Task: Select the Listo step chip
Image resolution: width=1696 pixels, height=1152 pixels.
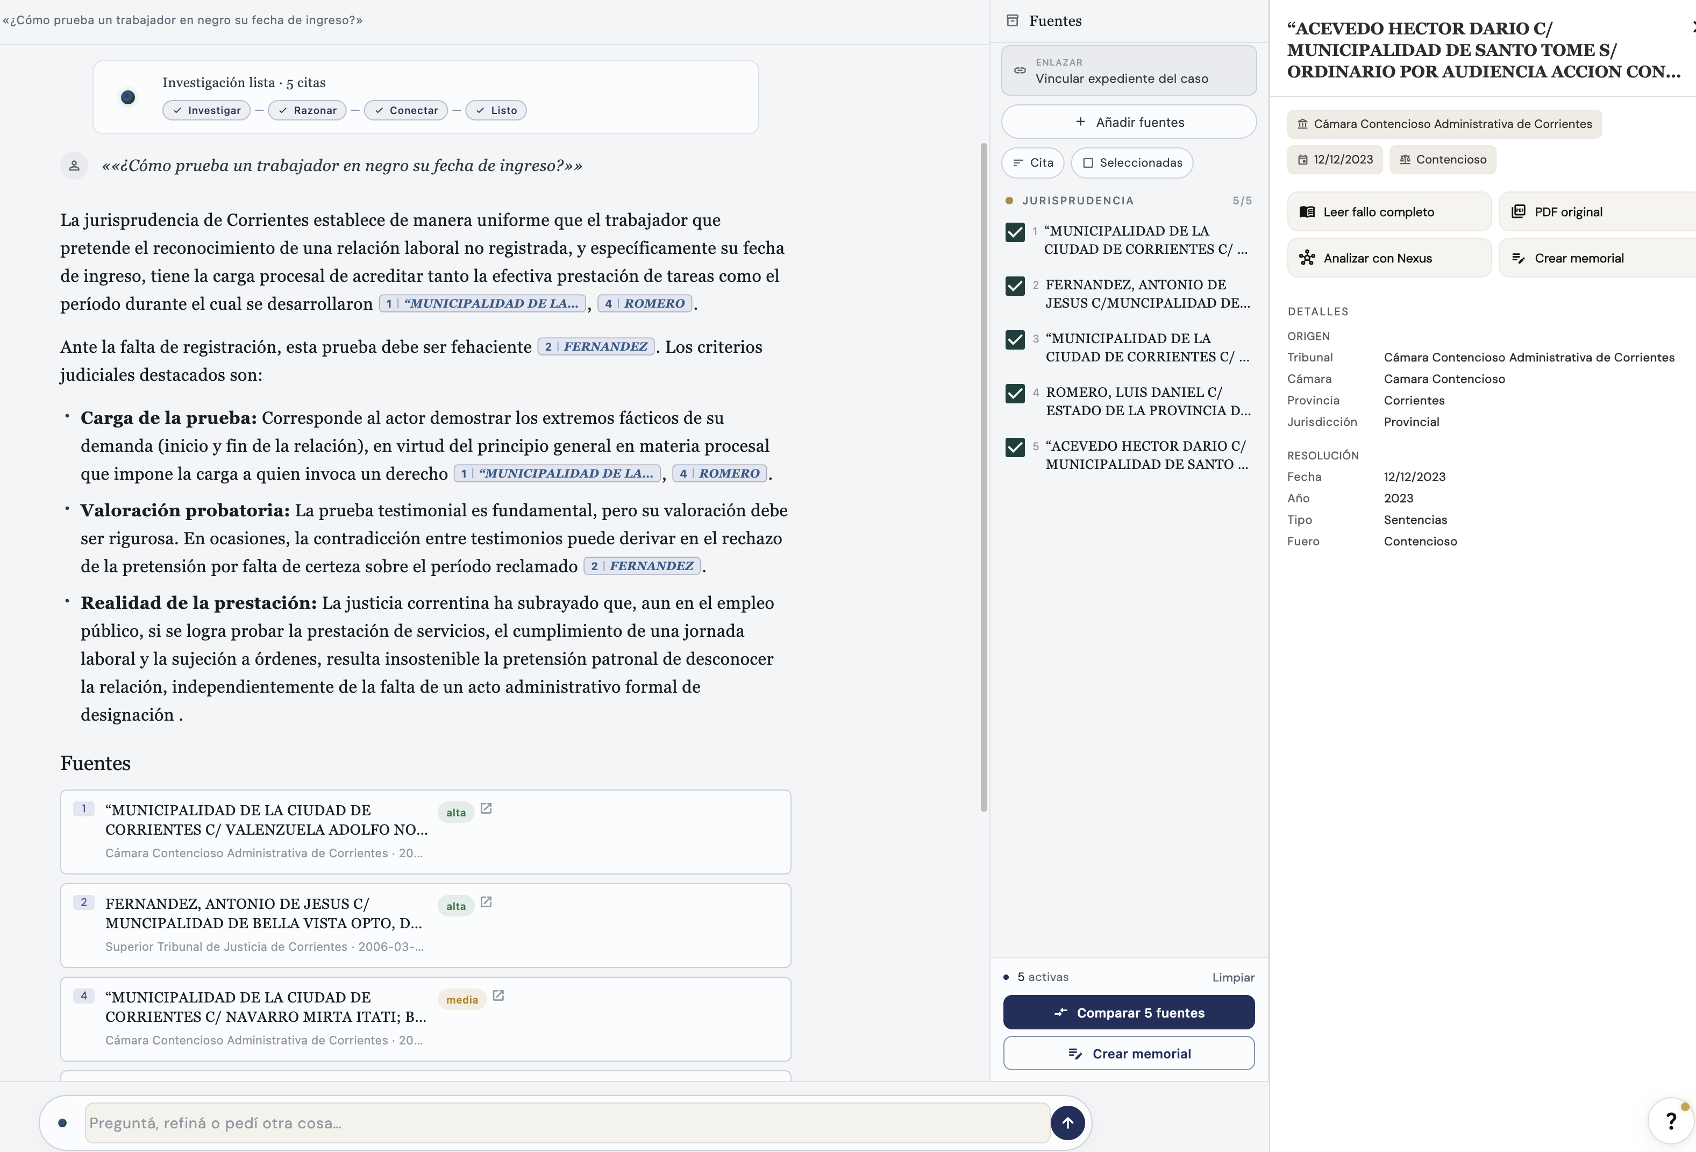Action: tap(496, 110)
